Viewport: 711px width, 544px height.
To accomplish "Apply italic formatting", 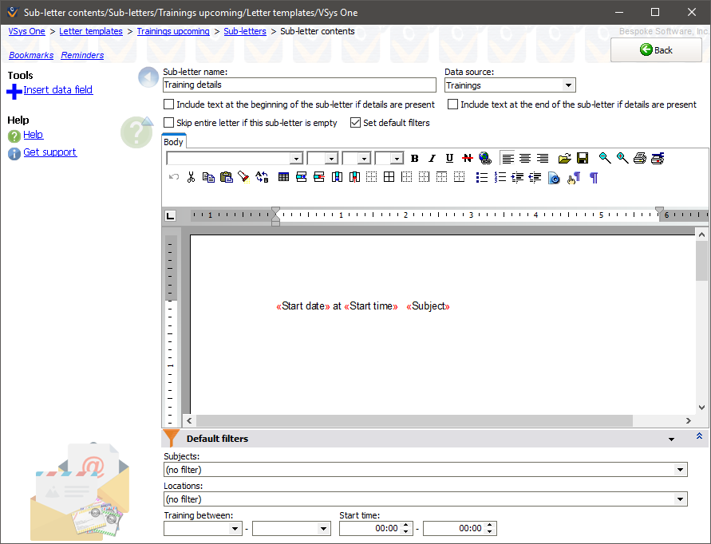I will point(432,158).
